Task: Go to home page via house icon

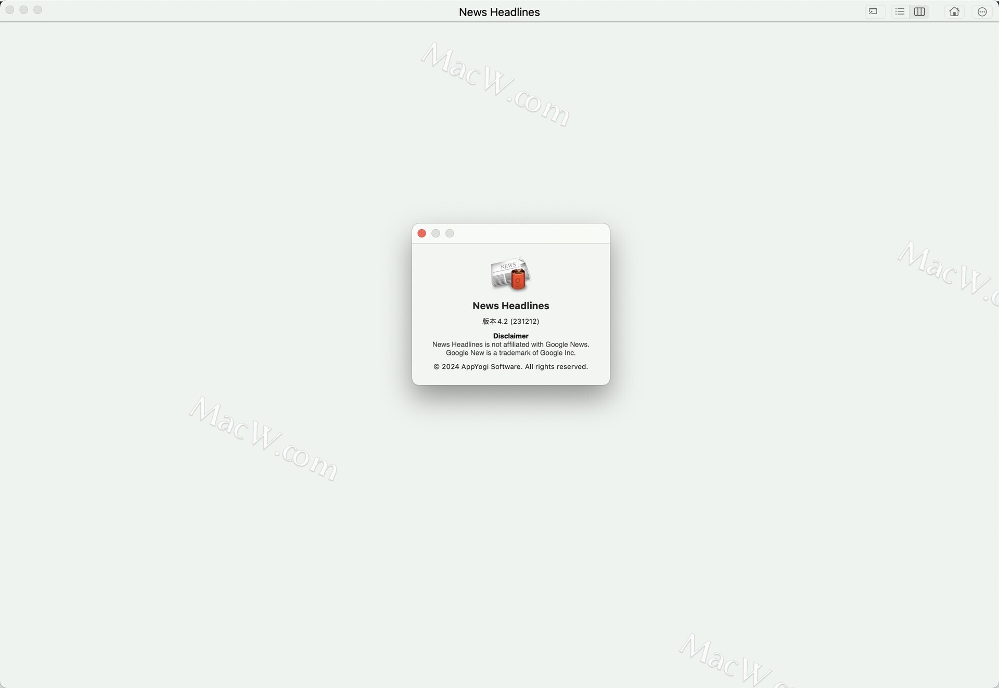Action: click(954, 11)
